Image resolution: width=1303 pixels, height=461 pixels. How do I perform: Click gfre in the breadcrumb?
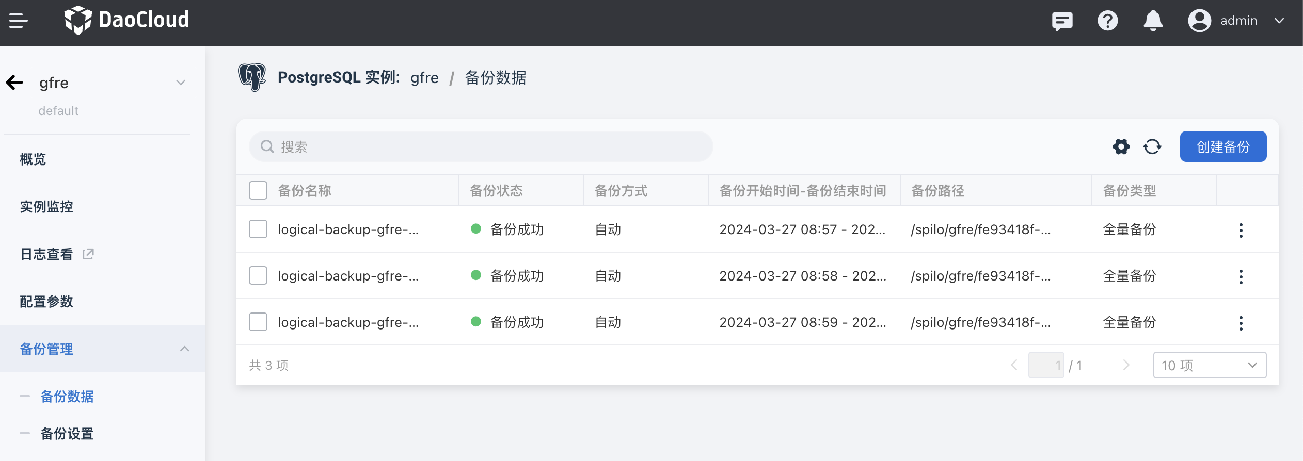[x=424, y=78]
